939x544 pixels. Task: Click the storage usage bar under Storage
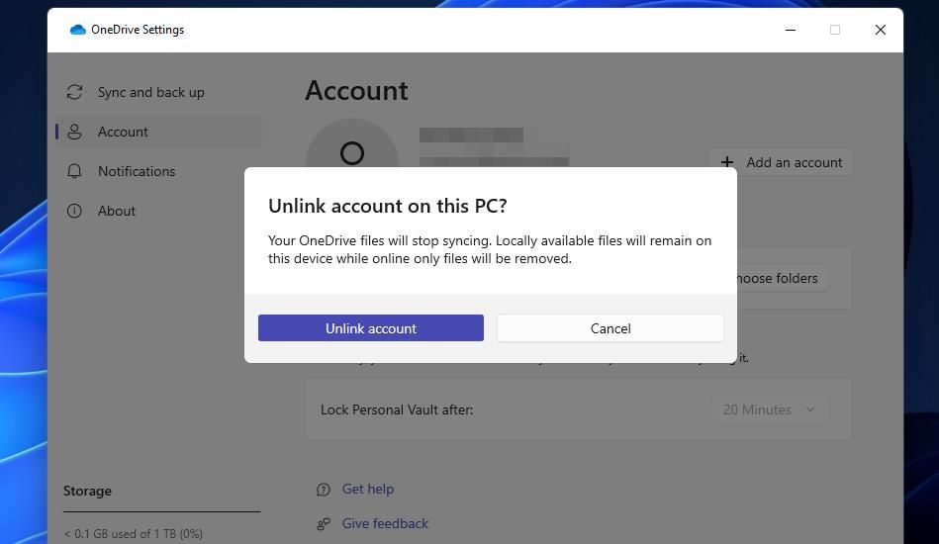(161, 512)
